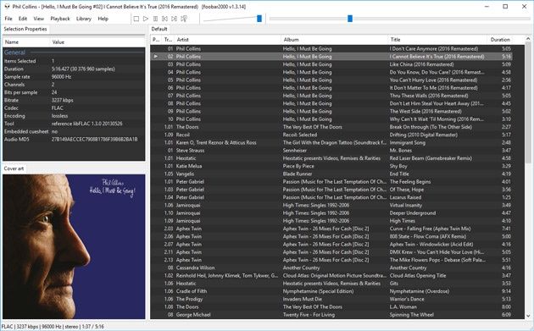Adjust the volume slider handle

(259, 19)
